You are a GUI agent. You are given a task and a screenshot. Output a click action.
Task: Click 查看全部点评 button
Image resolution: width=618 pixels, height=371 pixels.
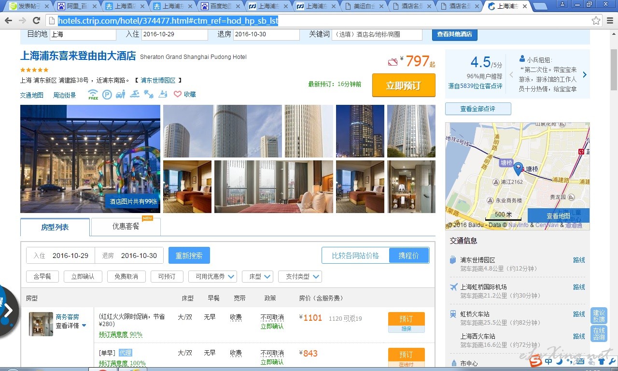(x=478, y=109)
